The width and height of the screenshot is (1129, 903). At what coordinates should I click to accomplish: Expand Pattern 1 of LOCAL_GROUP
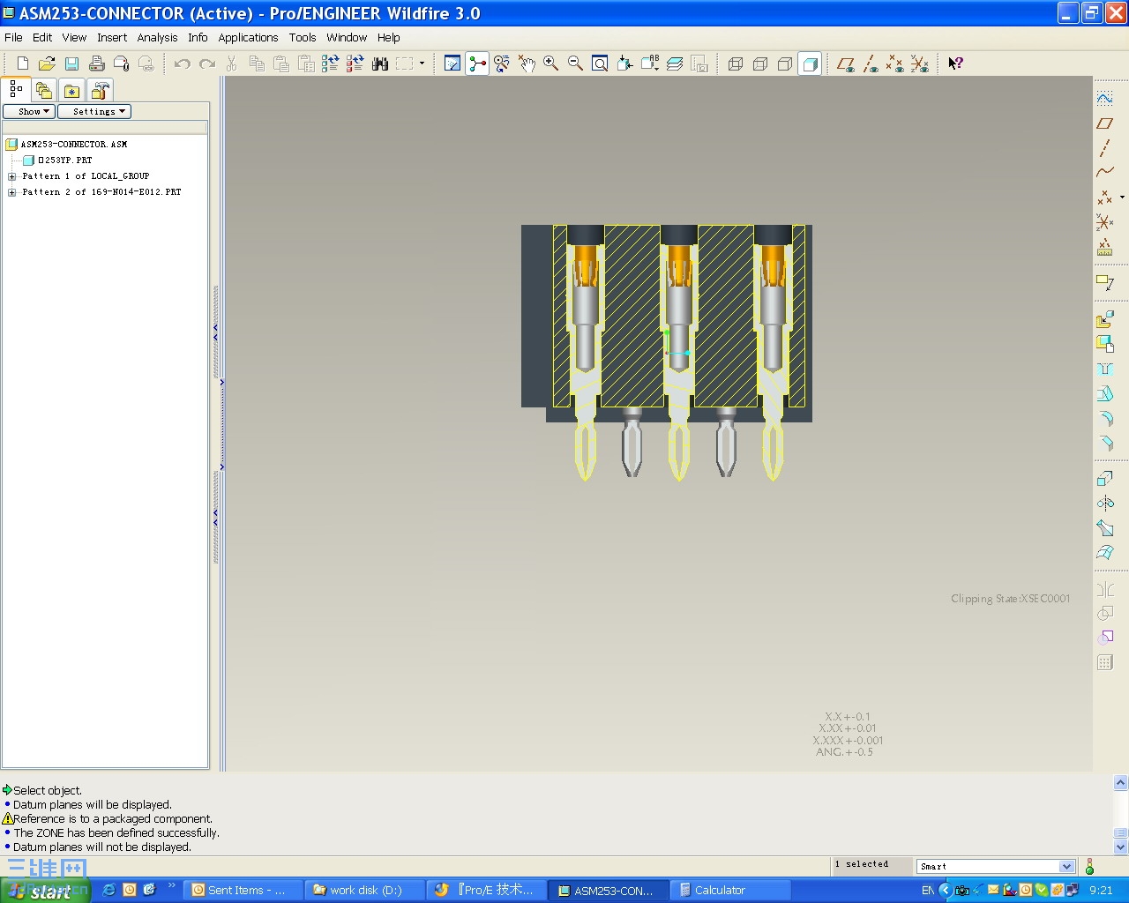pos(11,175)
